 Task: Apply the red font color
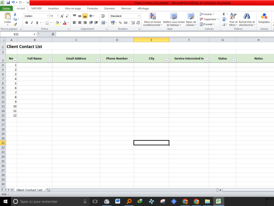click(65, 22)
